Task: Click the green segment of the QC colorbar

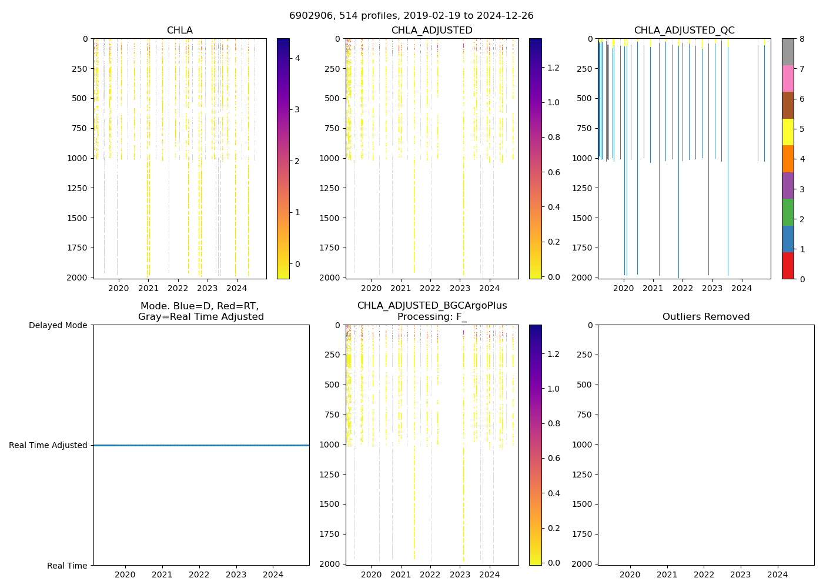Action: 788,212
